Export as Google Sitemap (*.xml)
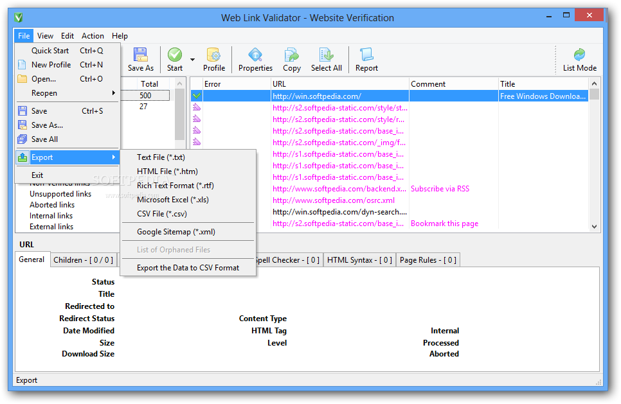Image resolution: width=621 pixels, height=404 pixels. (188, 232)
